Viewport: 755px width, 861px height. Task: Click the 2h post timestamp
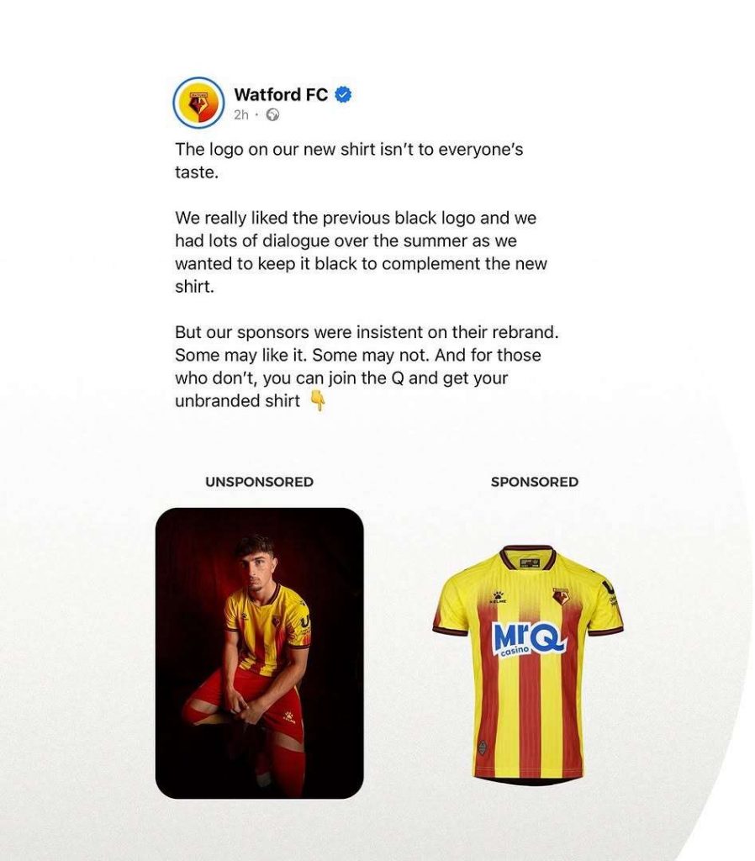(241, 114)
